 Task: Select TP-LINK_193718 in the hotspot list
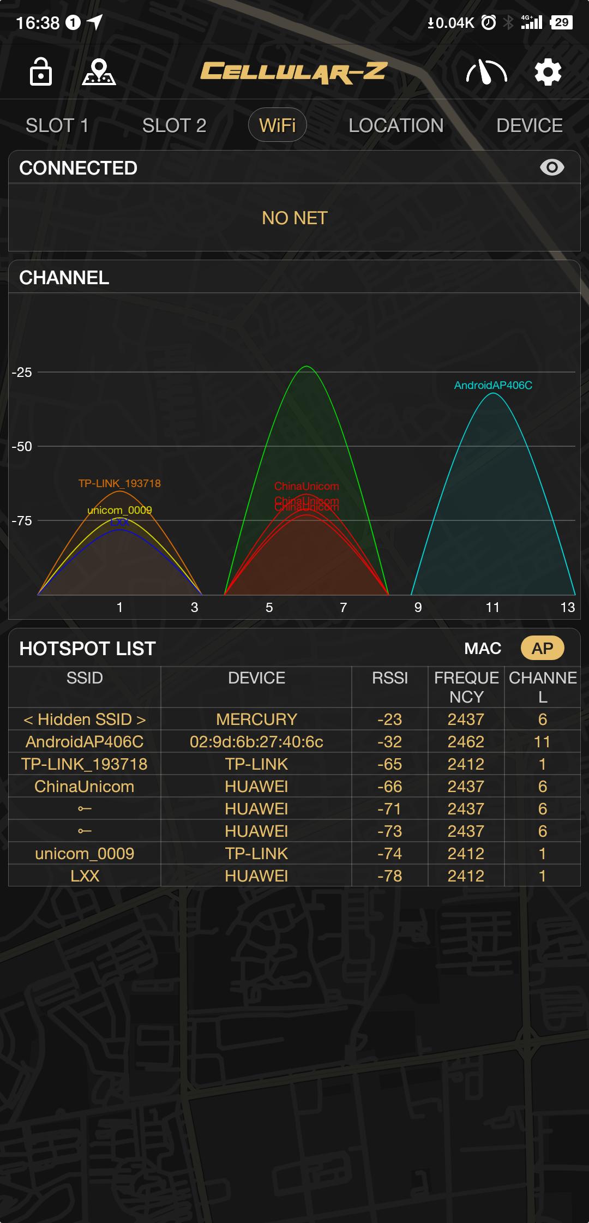[85, 764]
